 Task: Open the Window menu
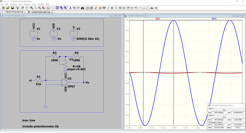point(41,4)
